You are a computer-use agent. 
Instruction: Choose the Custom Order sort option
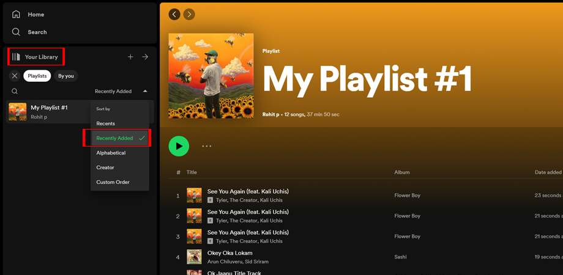pyautogui.click(x=119, y=182)
